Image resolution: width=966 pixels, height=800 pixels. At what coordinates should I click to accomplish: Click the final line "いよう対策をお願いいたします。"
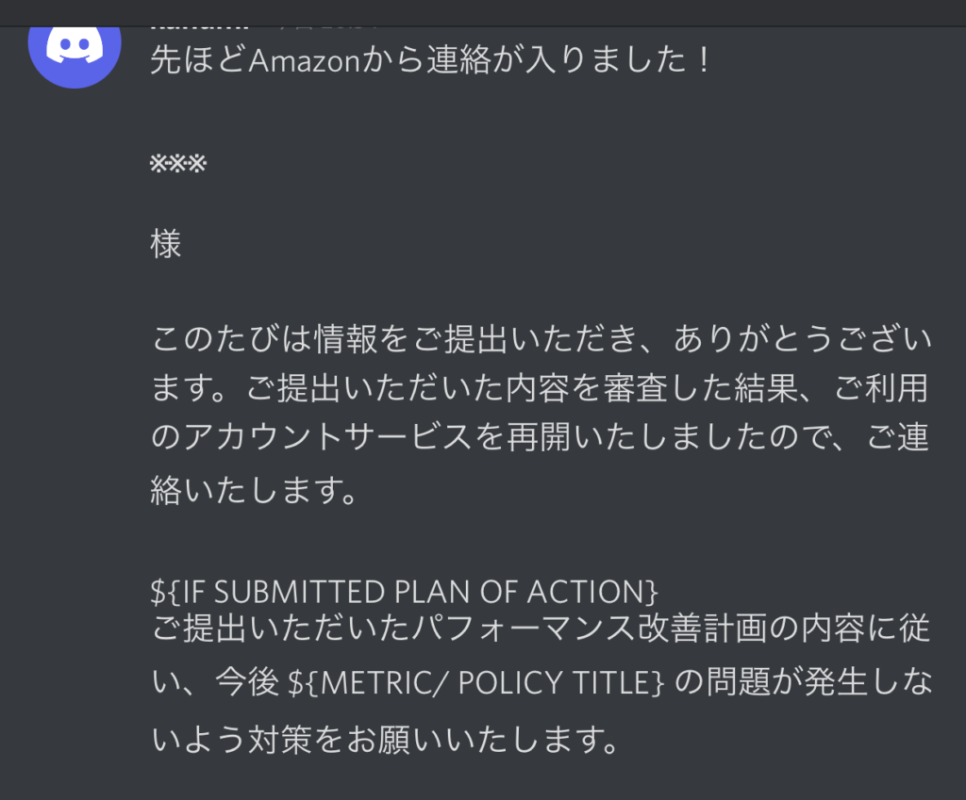coord(385,740)
